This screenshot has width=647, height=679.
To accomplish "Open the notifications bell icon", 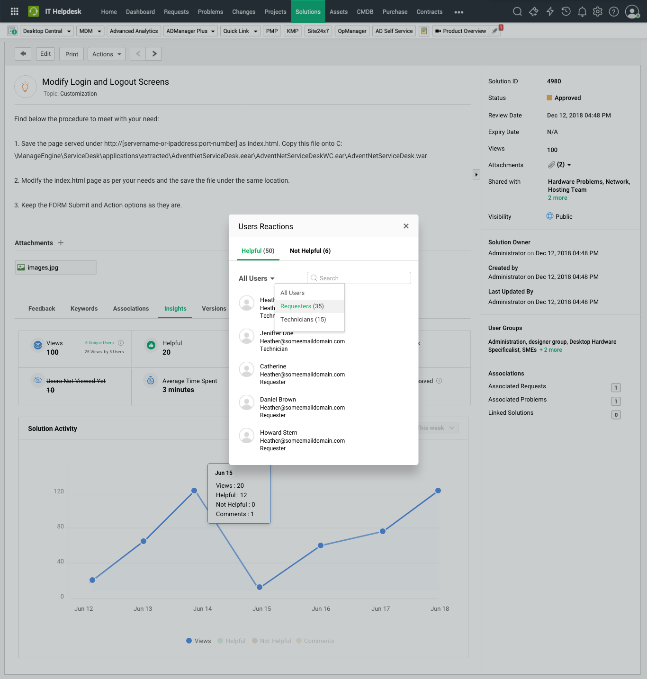I will 582,11.
